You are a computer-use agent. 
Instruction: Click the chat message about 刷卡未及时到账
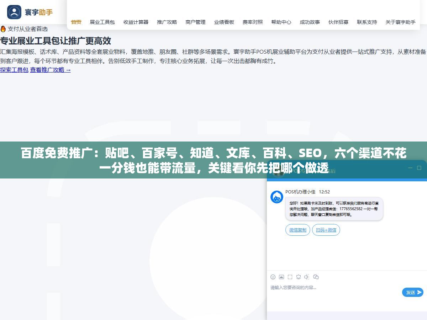(334, 209)
